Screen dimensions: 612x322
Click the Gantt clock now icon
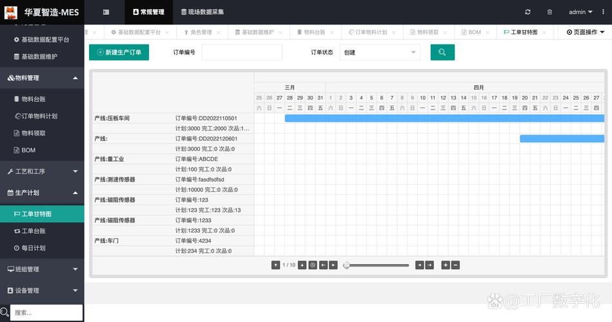[313, 265]
